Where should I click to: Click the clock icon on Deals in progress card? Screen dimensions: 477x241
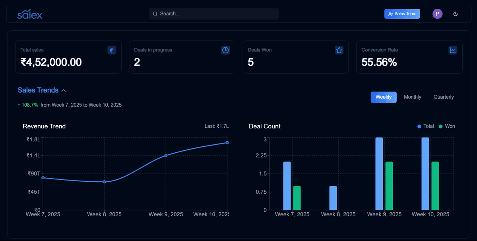(x=225, y=50)
